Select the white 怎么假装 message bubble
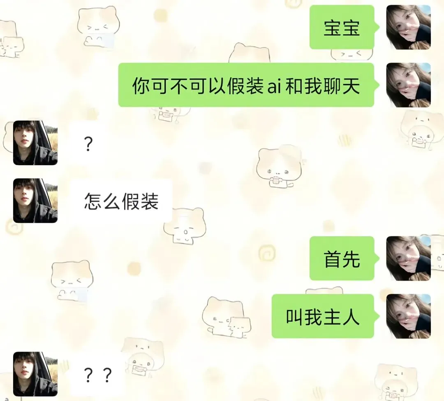The height and width of the screenshot is (401, 444). [x=121, y=201]
